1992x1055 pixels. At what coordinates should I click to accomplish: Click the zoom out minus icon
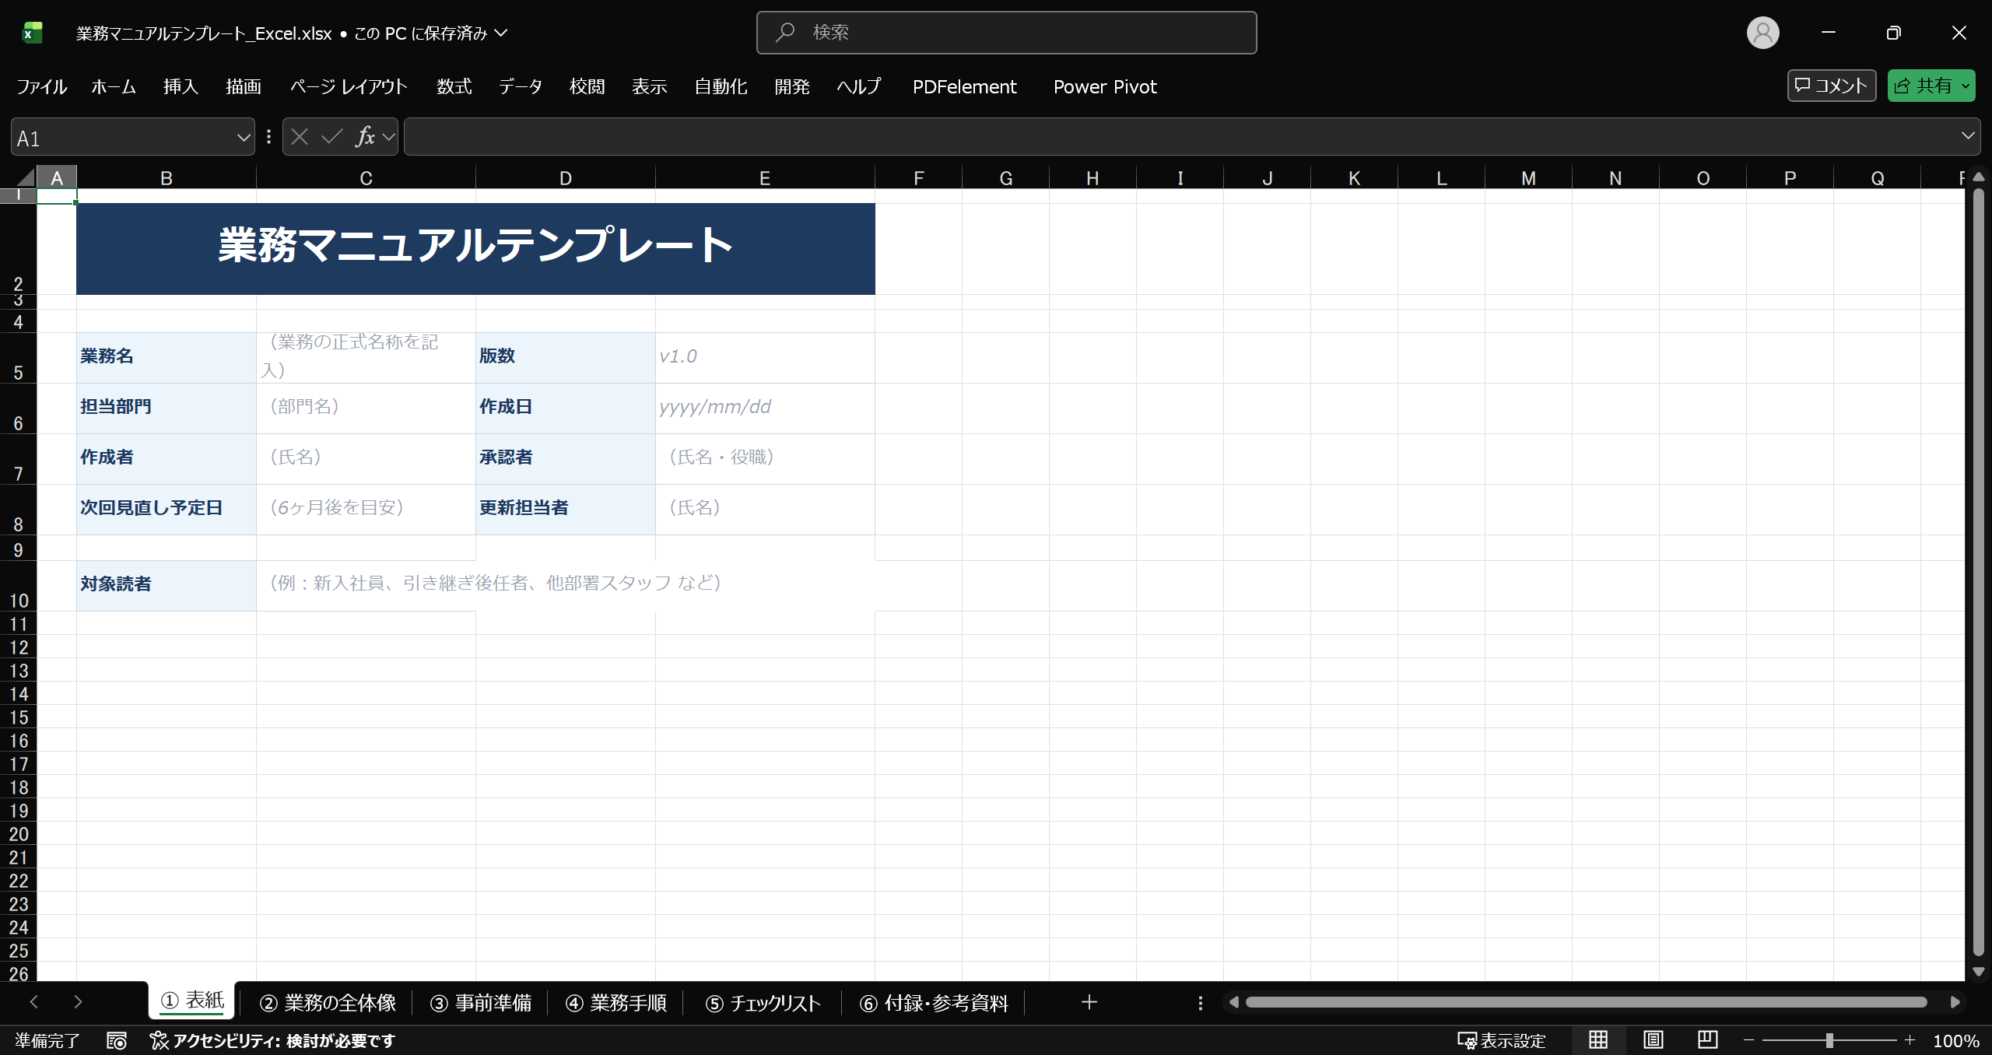click(x=1748, y=1040)
